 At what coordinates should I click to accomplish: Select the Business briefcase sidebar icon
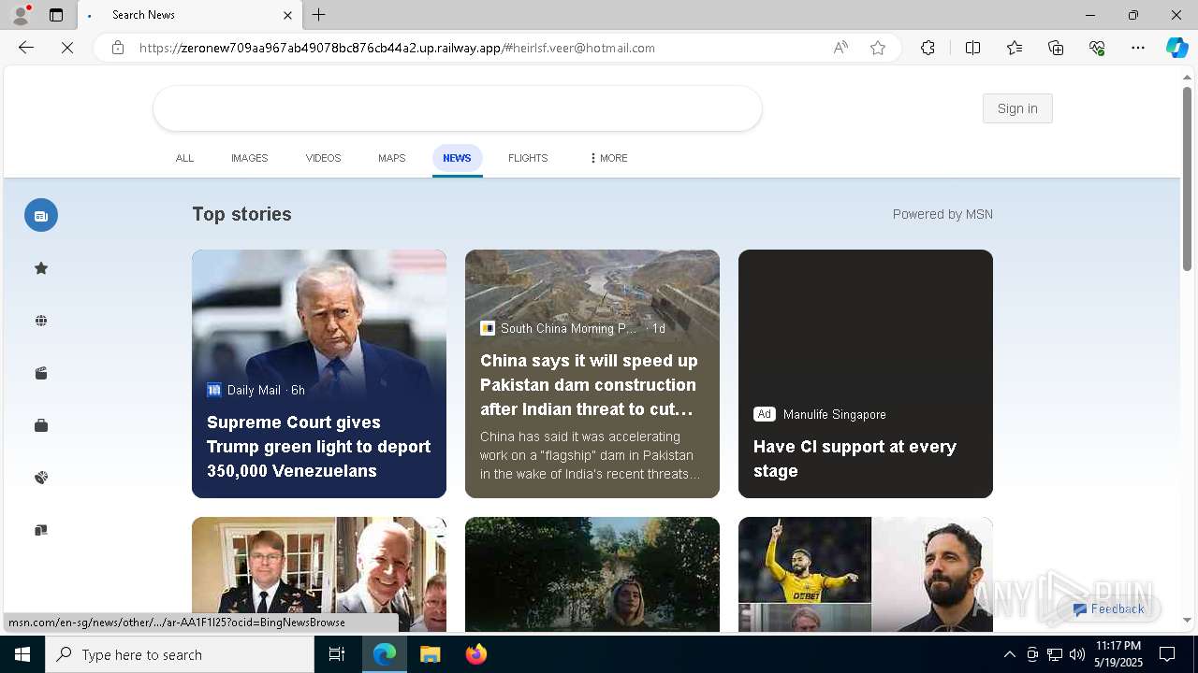click(41, 425)
